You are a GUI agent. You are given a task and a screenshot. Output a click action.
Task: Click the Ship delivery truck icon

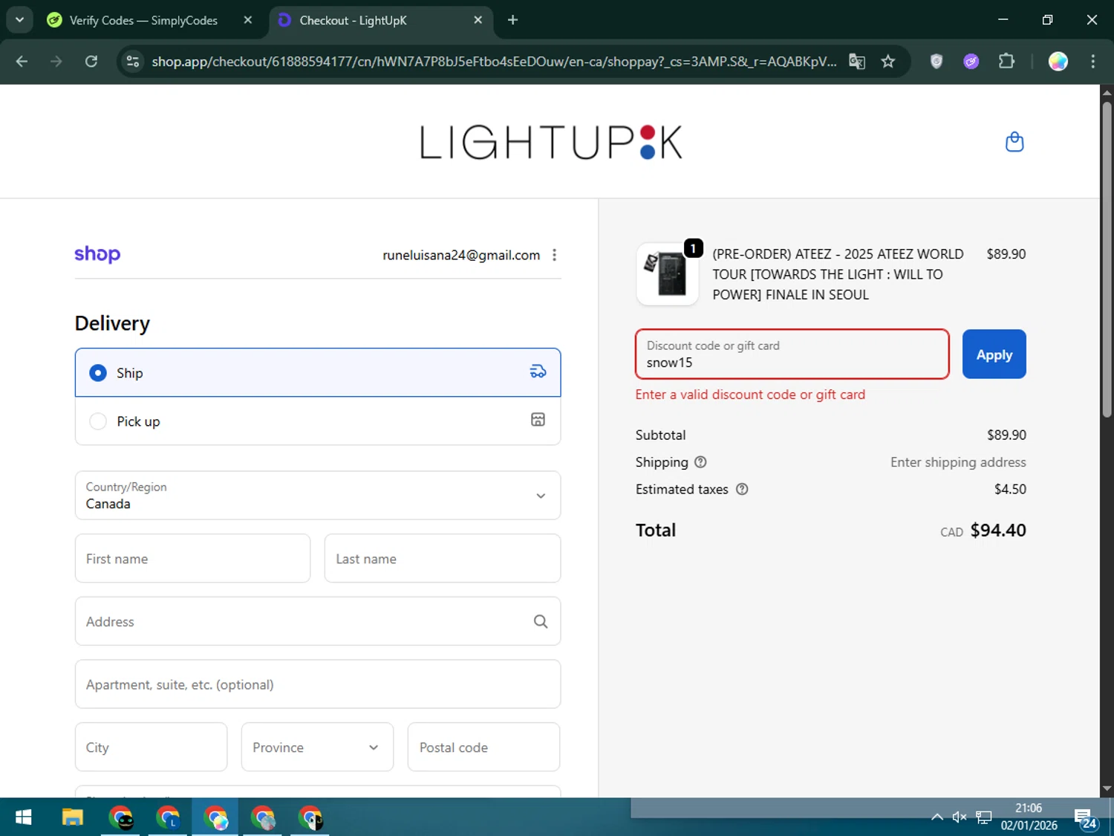538,372
